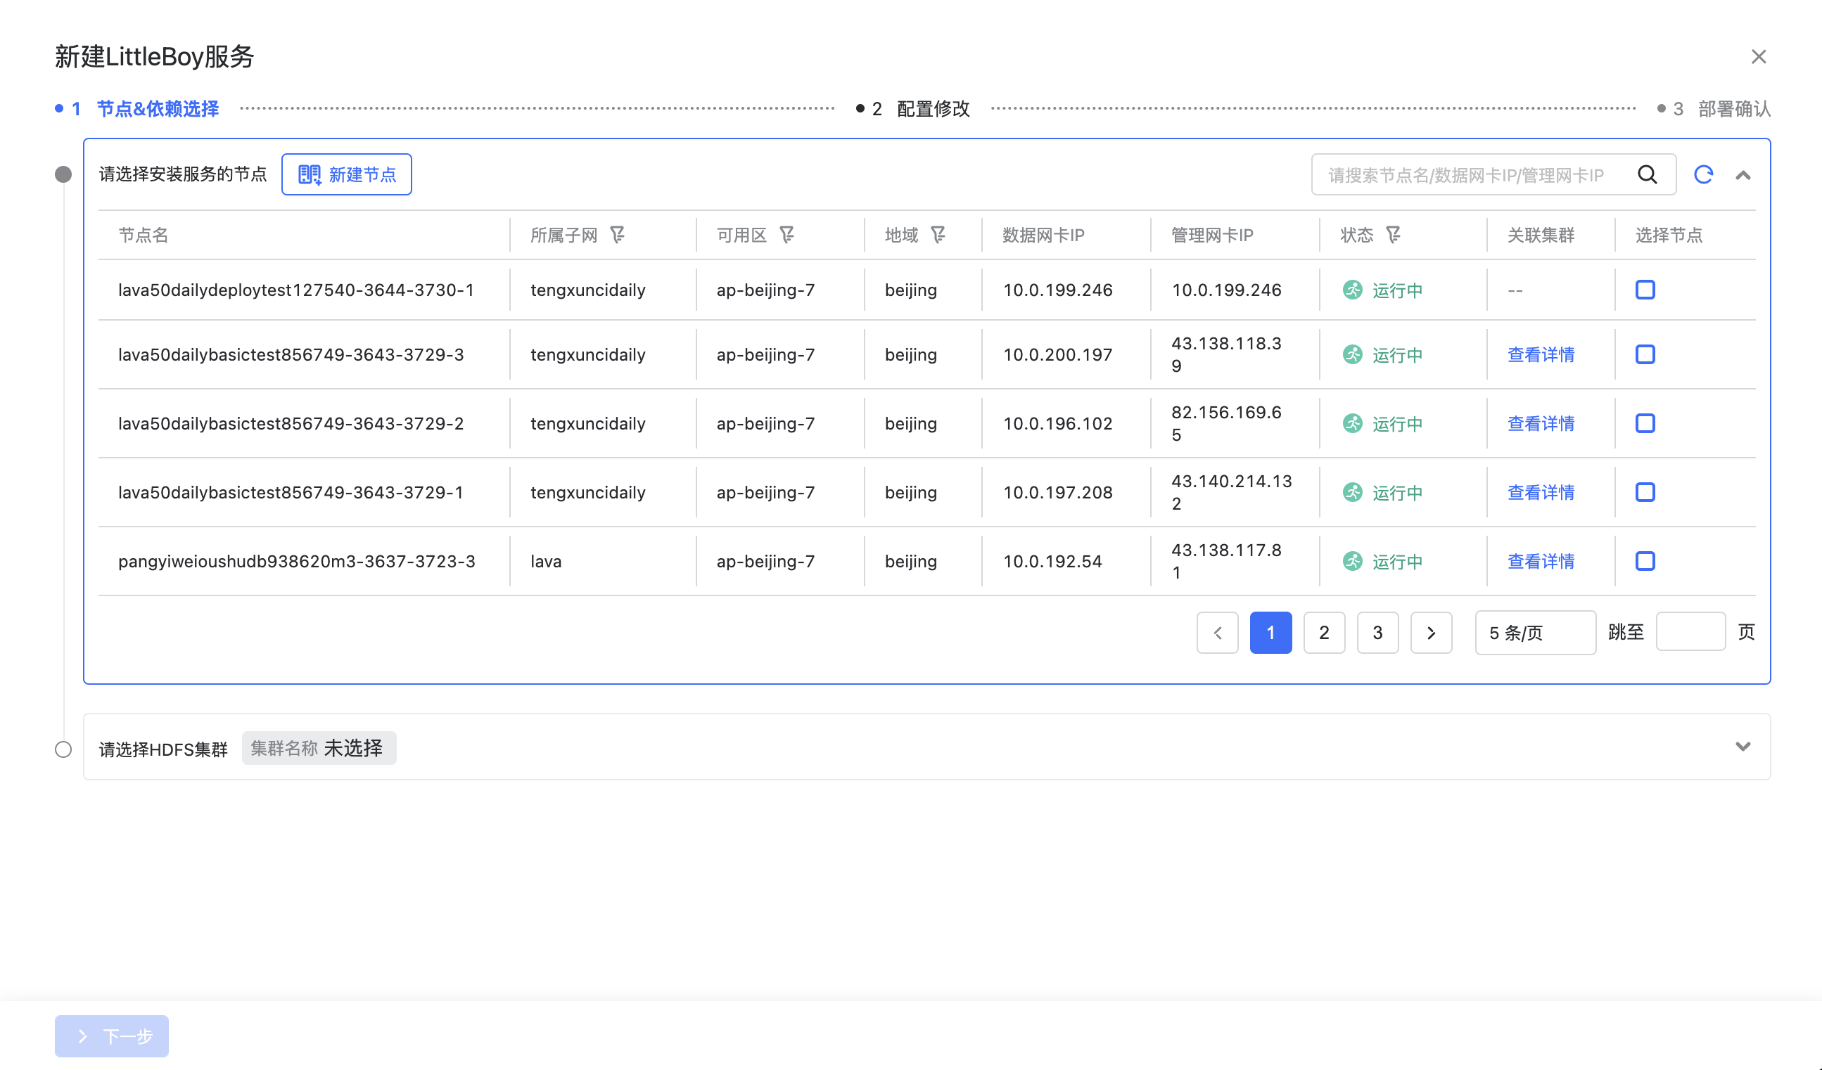Switch to step 2 配置修改
Screen dimensions: 1822x1070
pos(932,109)
